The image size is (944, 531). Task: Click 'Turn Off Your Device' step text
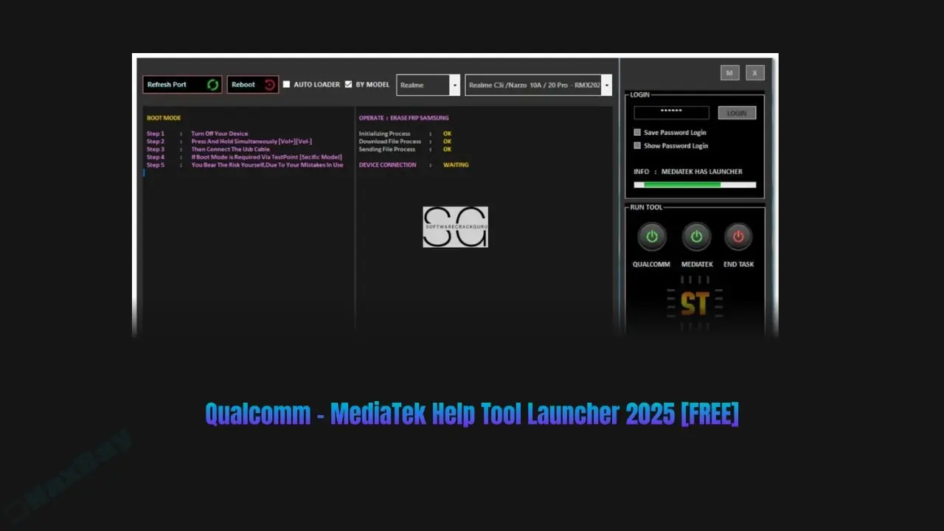point(220,133)
